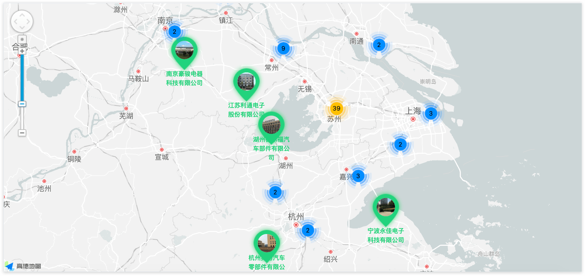Open the cluster of 2 near 南京

(174, 32)
